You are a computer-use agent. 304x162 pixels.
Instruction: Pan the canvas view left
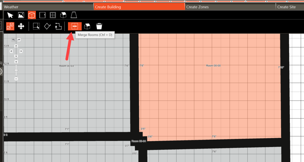click(11, 51)
